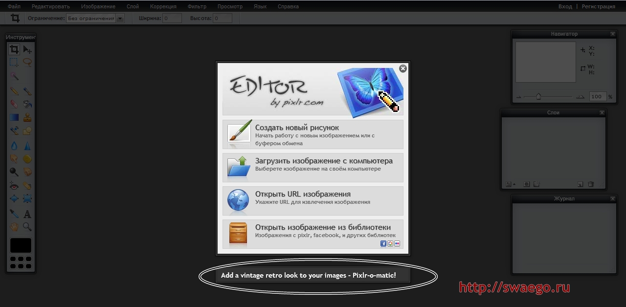Select the Pencil tool
Viewport: 626px width, 307px height.
(x=14, y=91)
